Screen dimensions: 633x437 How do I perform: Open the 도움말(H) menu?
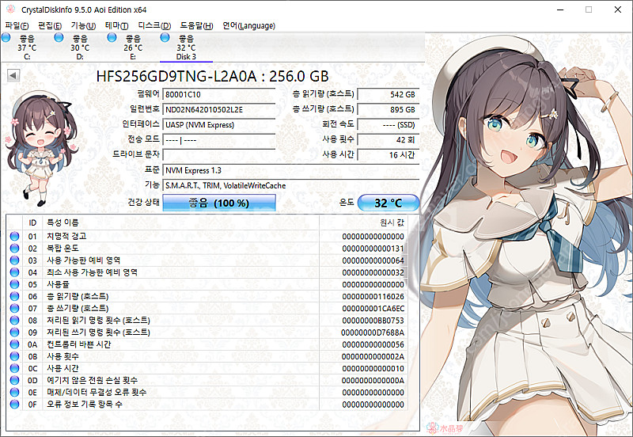pos(196,26)
